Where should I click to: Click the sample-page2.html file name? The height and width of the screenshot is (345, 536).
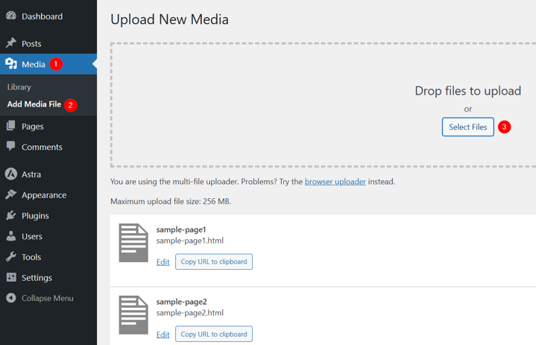[x=189, y=312]
